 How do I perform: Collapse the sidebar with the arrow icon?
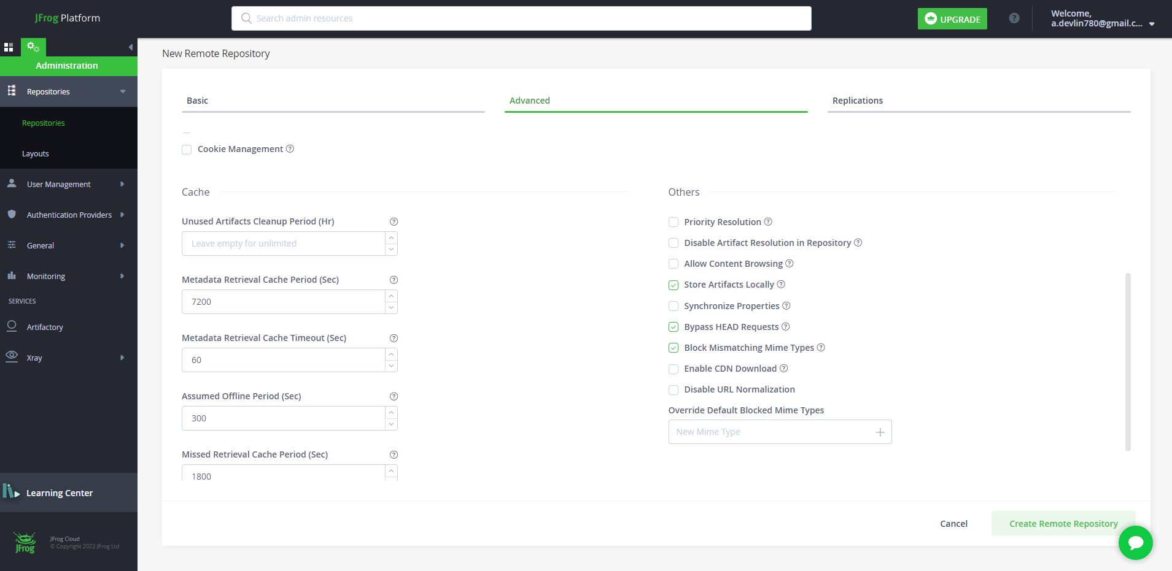[130, 47]
